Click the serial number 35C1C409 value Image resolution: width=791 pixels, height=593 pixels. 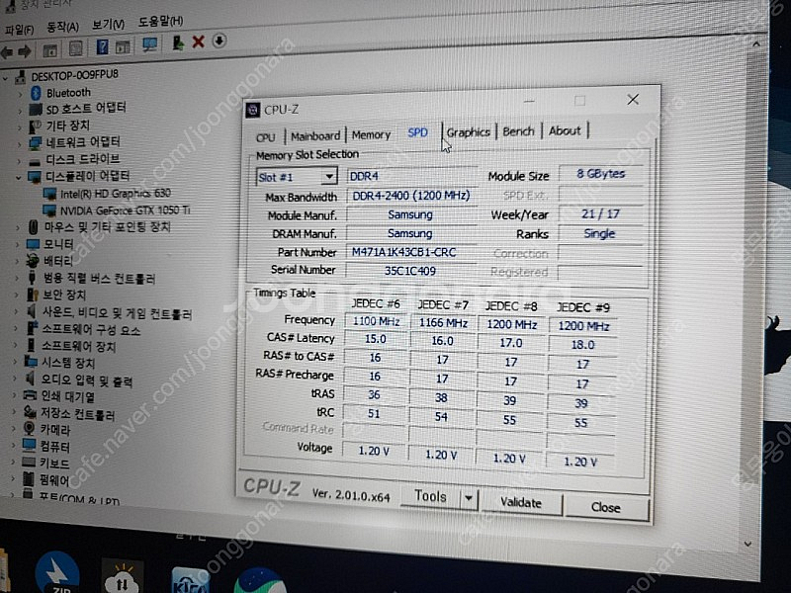point(410,271)
